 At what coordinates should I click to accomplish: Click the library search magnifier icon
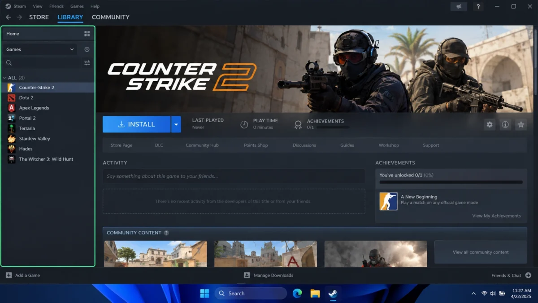click(x=9, y=63)
